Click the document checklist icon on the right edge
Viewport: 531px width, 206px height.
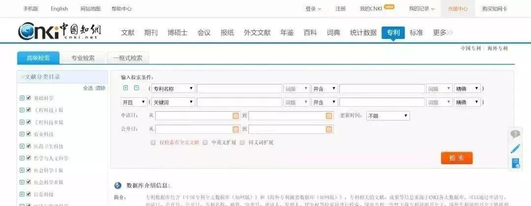[x=515, y=163]
